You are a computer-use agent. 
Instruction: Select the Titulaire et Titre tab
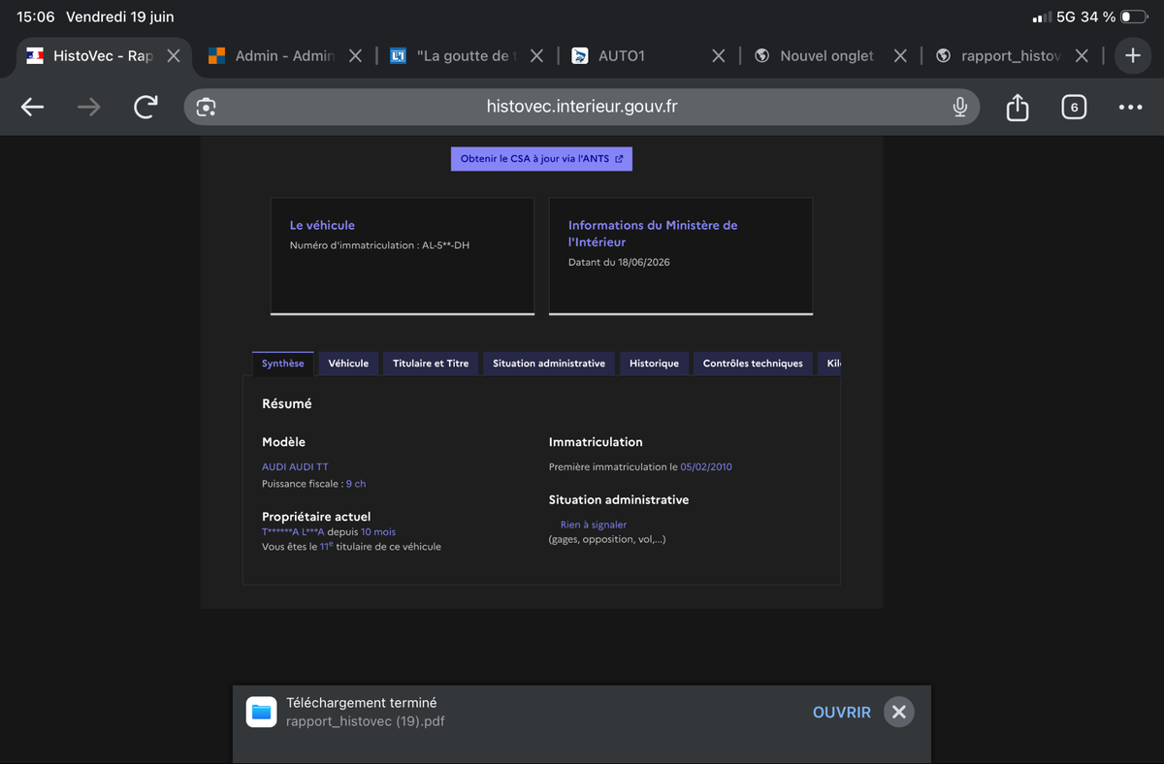pyautogui.click(x=431, y=364)
